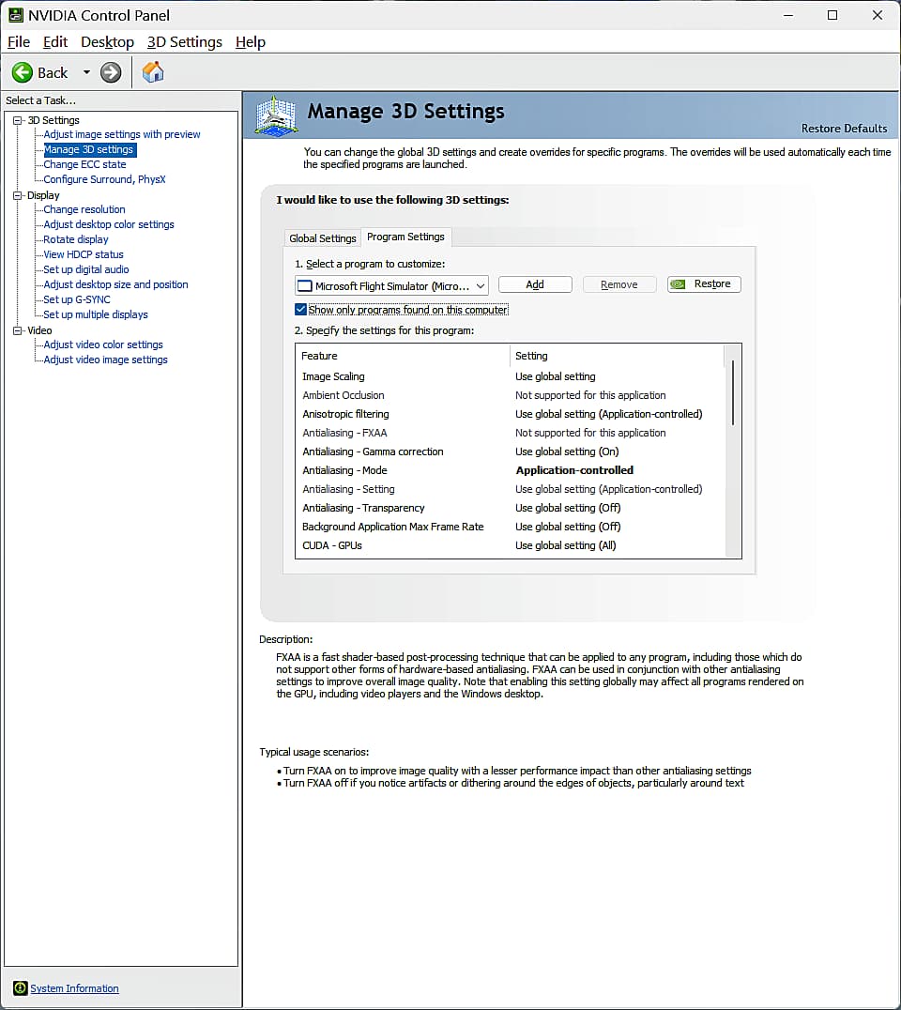Collapse the 3D Settings tree node

click(18, 120)
